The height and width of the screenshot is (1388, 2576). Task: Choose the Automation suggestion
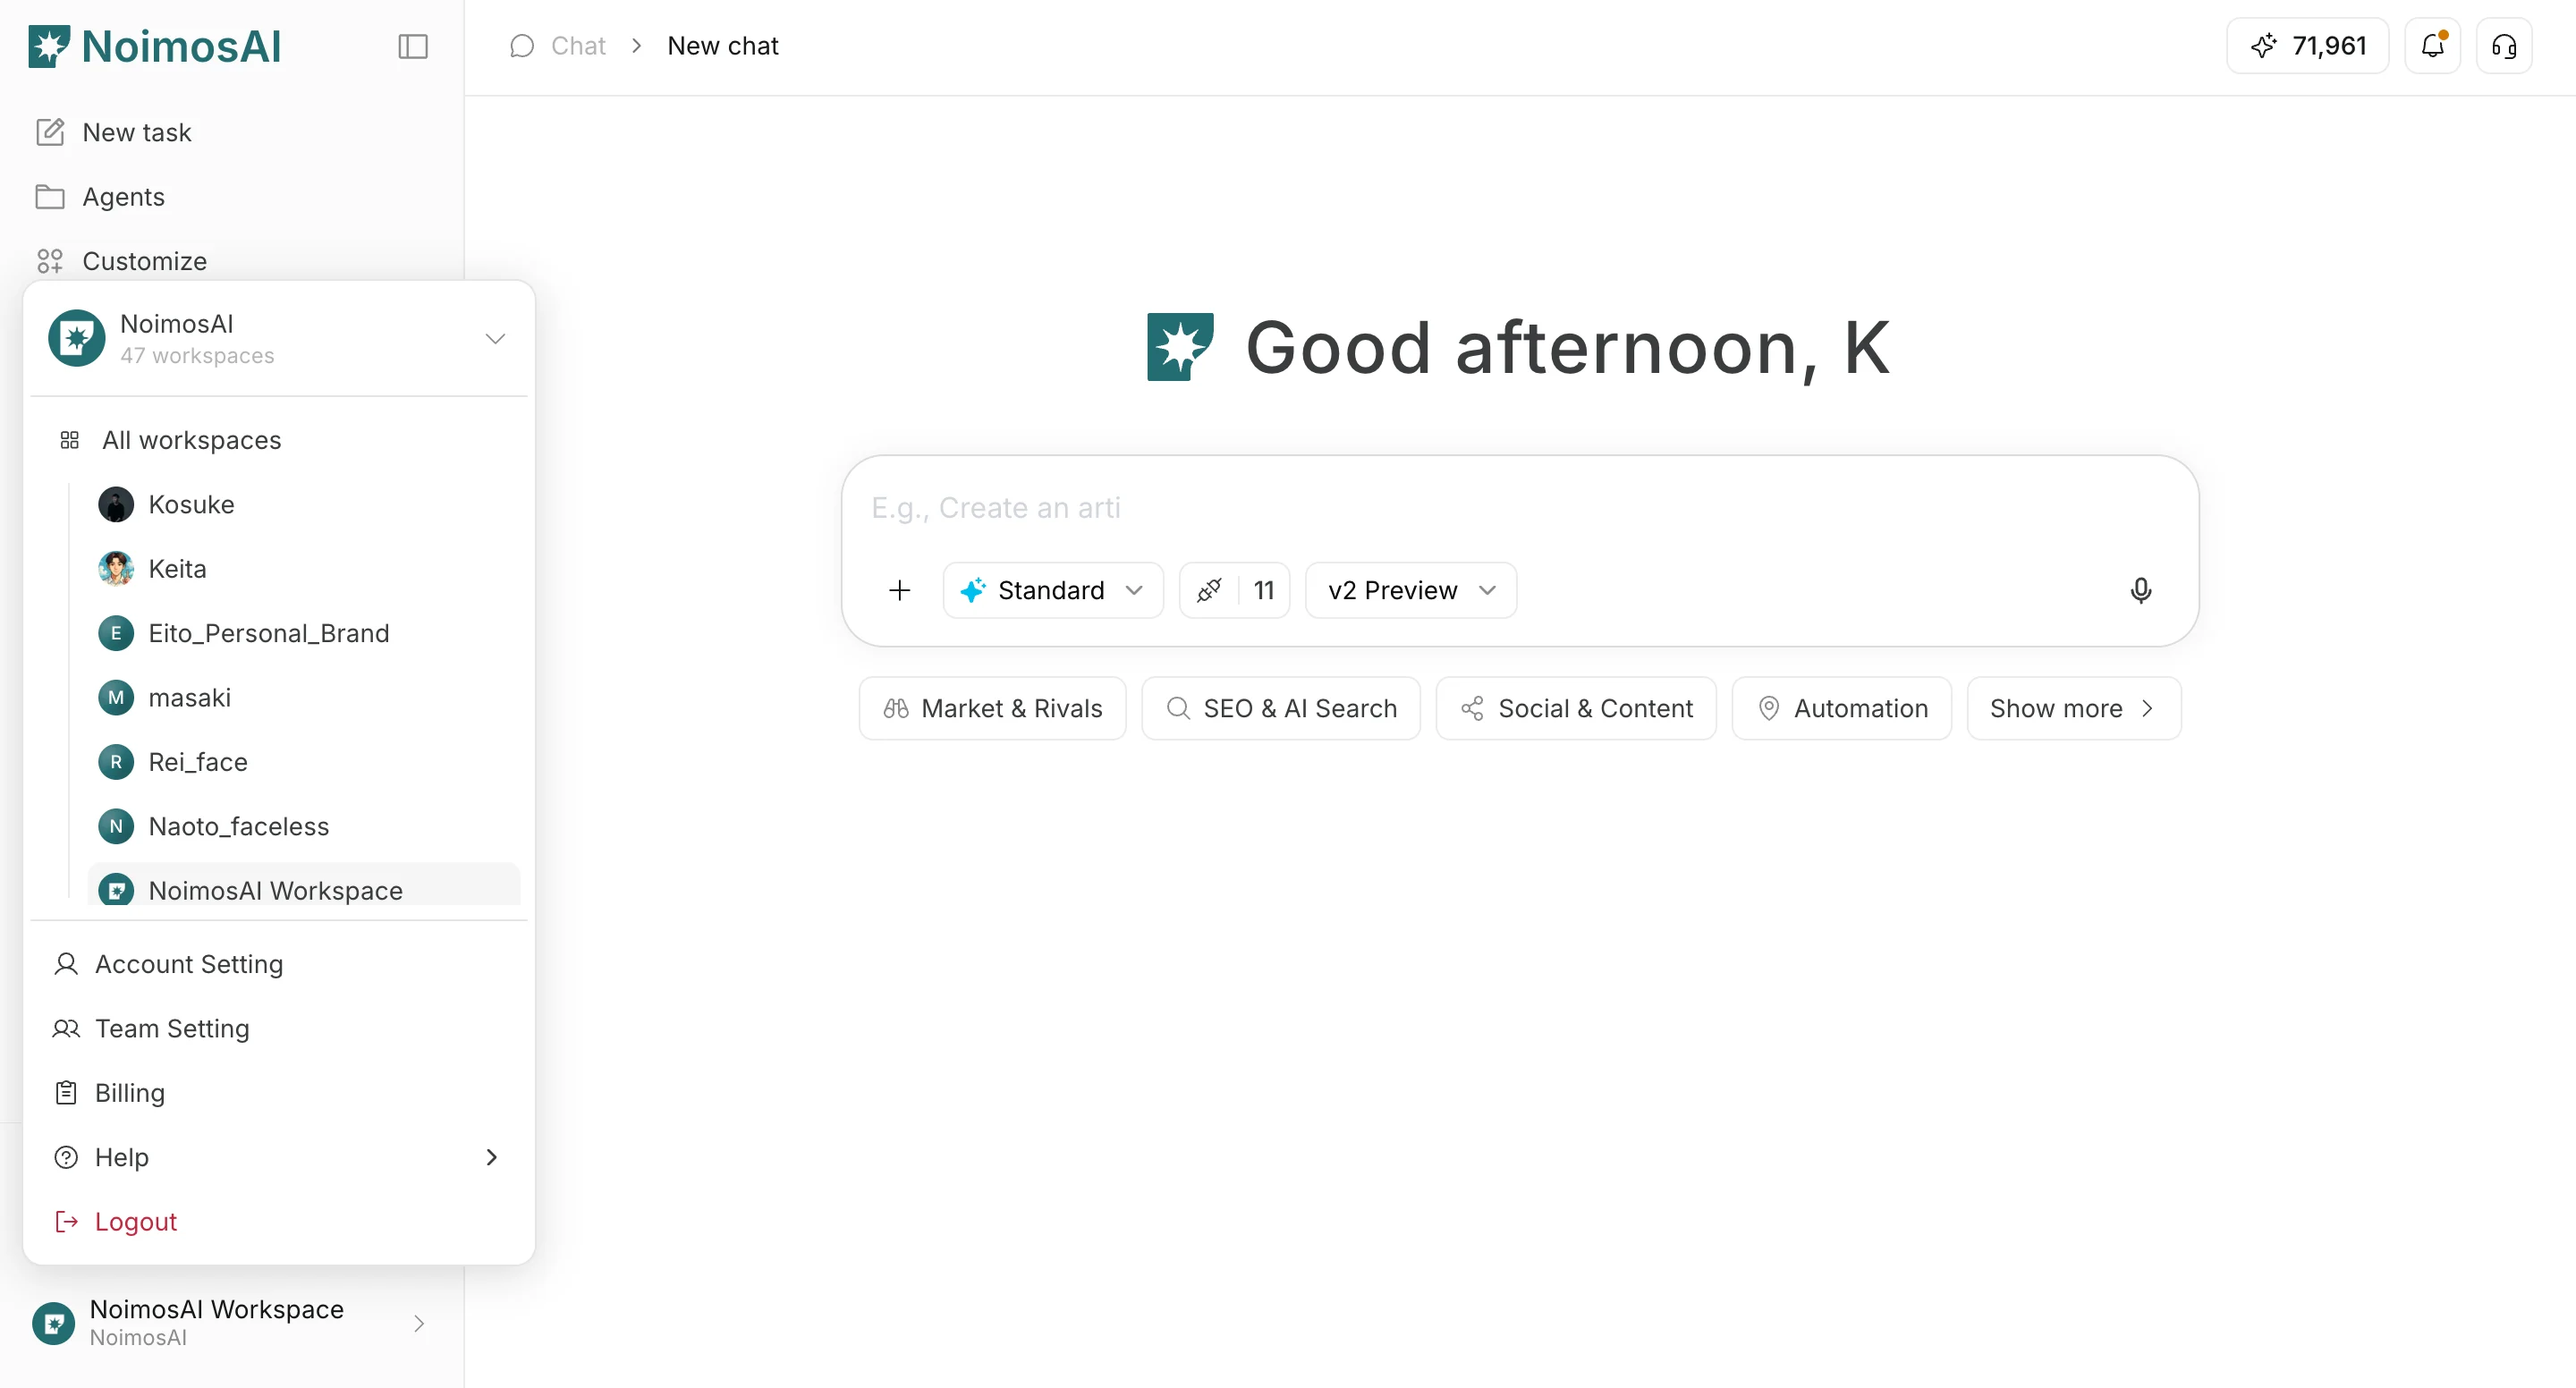tap(1842, 708)
